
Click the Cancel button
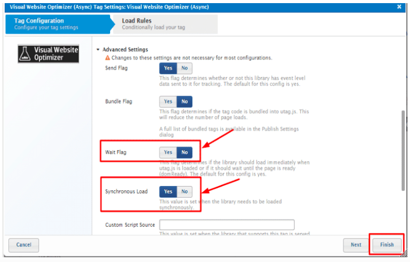point(24,245)
